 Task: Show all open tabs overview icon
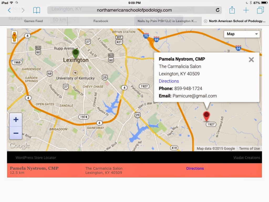(260, 10)
